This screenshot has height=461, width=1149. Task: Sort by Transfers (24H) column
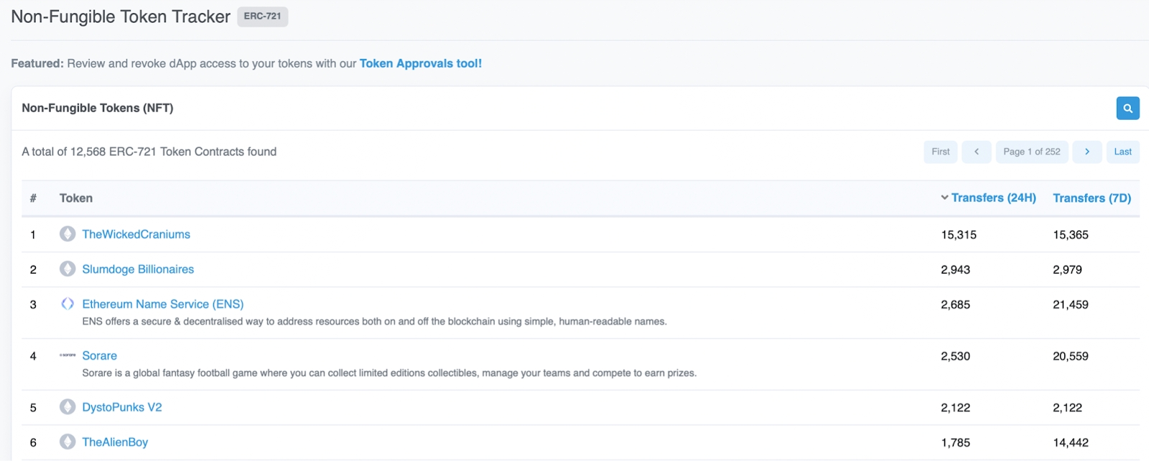point(993,198)
